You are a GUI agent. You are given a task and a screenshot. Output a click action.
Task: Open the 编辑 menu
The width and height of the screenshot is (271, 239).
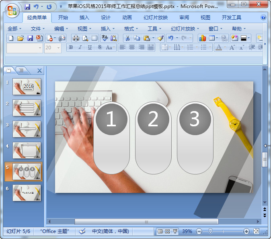tap(61, 28)
